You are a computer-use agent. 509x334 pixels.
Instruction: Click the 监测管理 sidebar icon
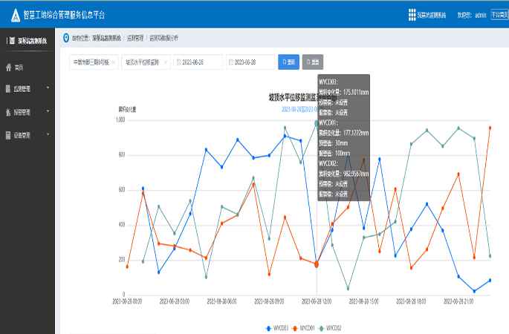coord(8,89)
